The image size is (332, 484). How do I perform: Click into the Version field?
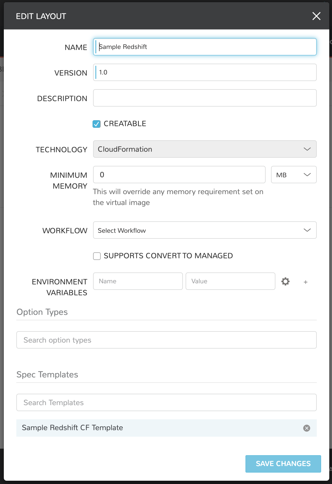pos(205,72)
